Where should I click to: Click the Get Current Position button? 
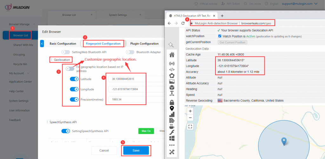coord(232,42)
